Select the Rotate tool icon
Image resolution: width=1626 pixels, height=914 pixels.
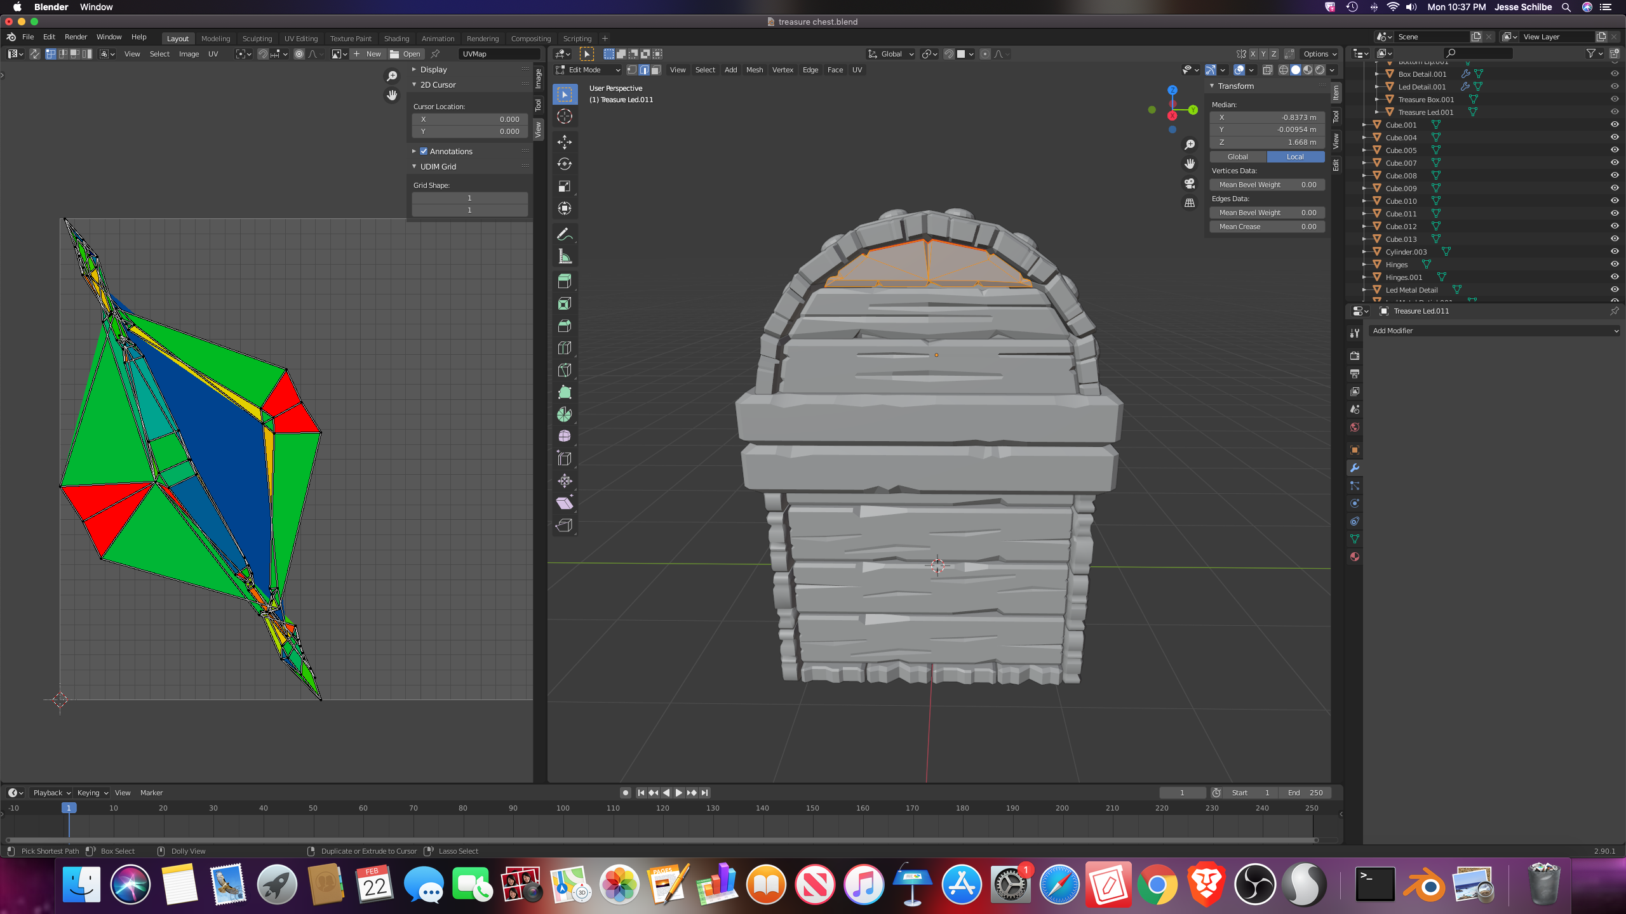coord(564,164)
